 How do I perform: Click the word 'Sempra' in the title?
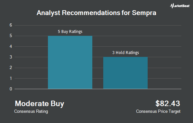[144, 13]
